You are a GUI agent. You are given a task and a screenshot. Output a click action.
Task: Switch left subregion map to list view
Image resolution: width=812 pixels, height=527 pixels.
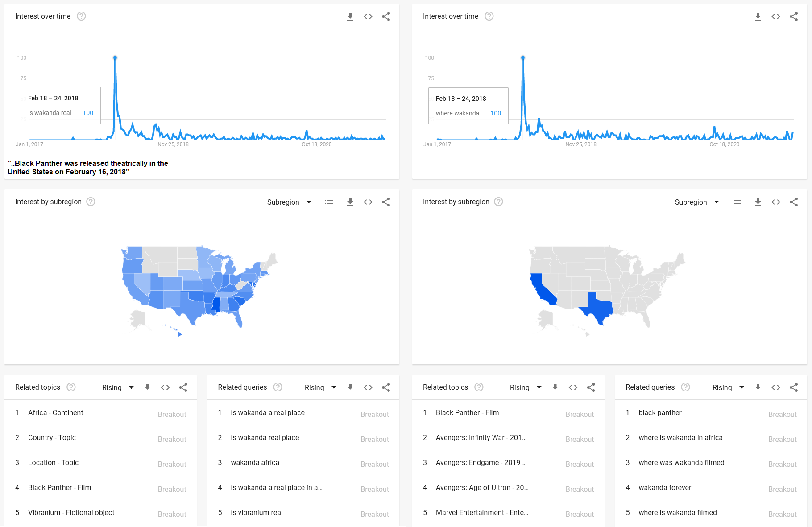pyautogui.click(x=329, y=202)
